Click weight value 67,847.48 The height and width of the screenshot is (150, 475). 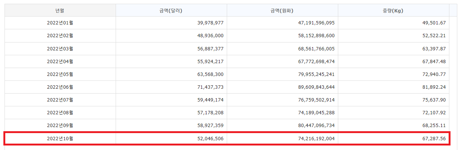tap(434, 61)
